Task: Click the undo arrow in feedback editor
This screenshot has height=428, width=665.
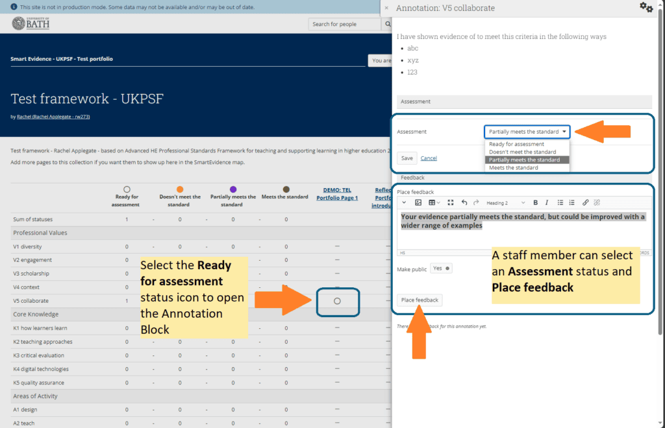Action: coord(464,203)
